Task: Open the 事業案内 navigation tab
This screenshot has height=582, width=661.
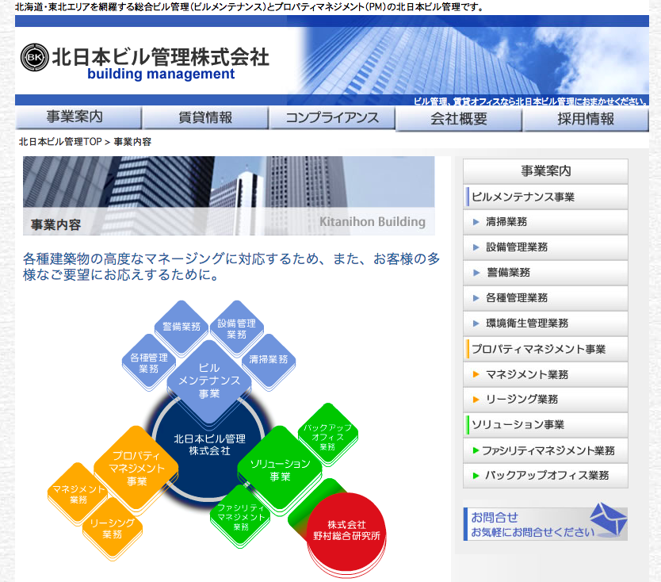Action: click(x=78, y=117)
